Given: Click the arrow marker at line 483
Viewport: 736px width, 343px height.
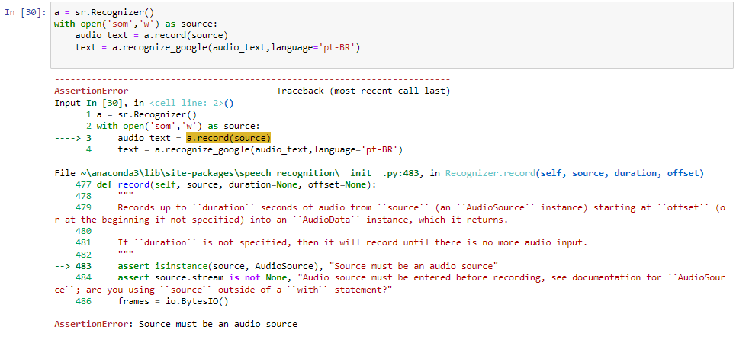Looking at the screenshot, I should pos(72,266).
